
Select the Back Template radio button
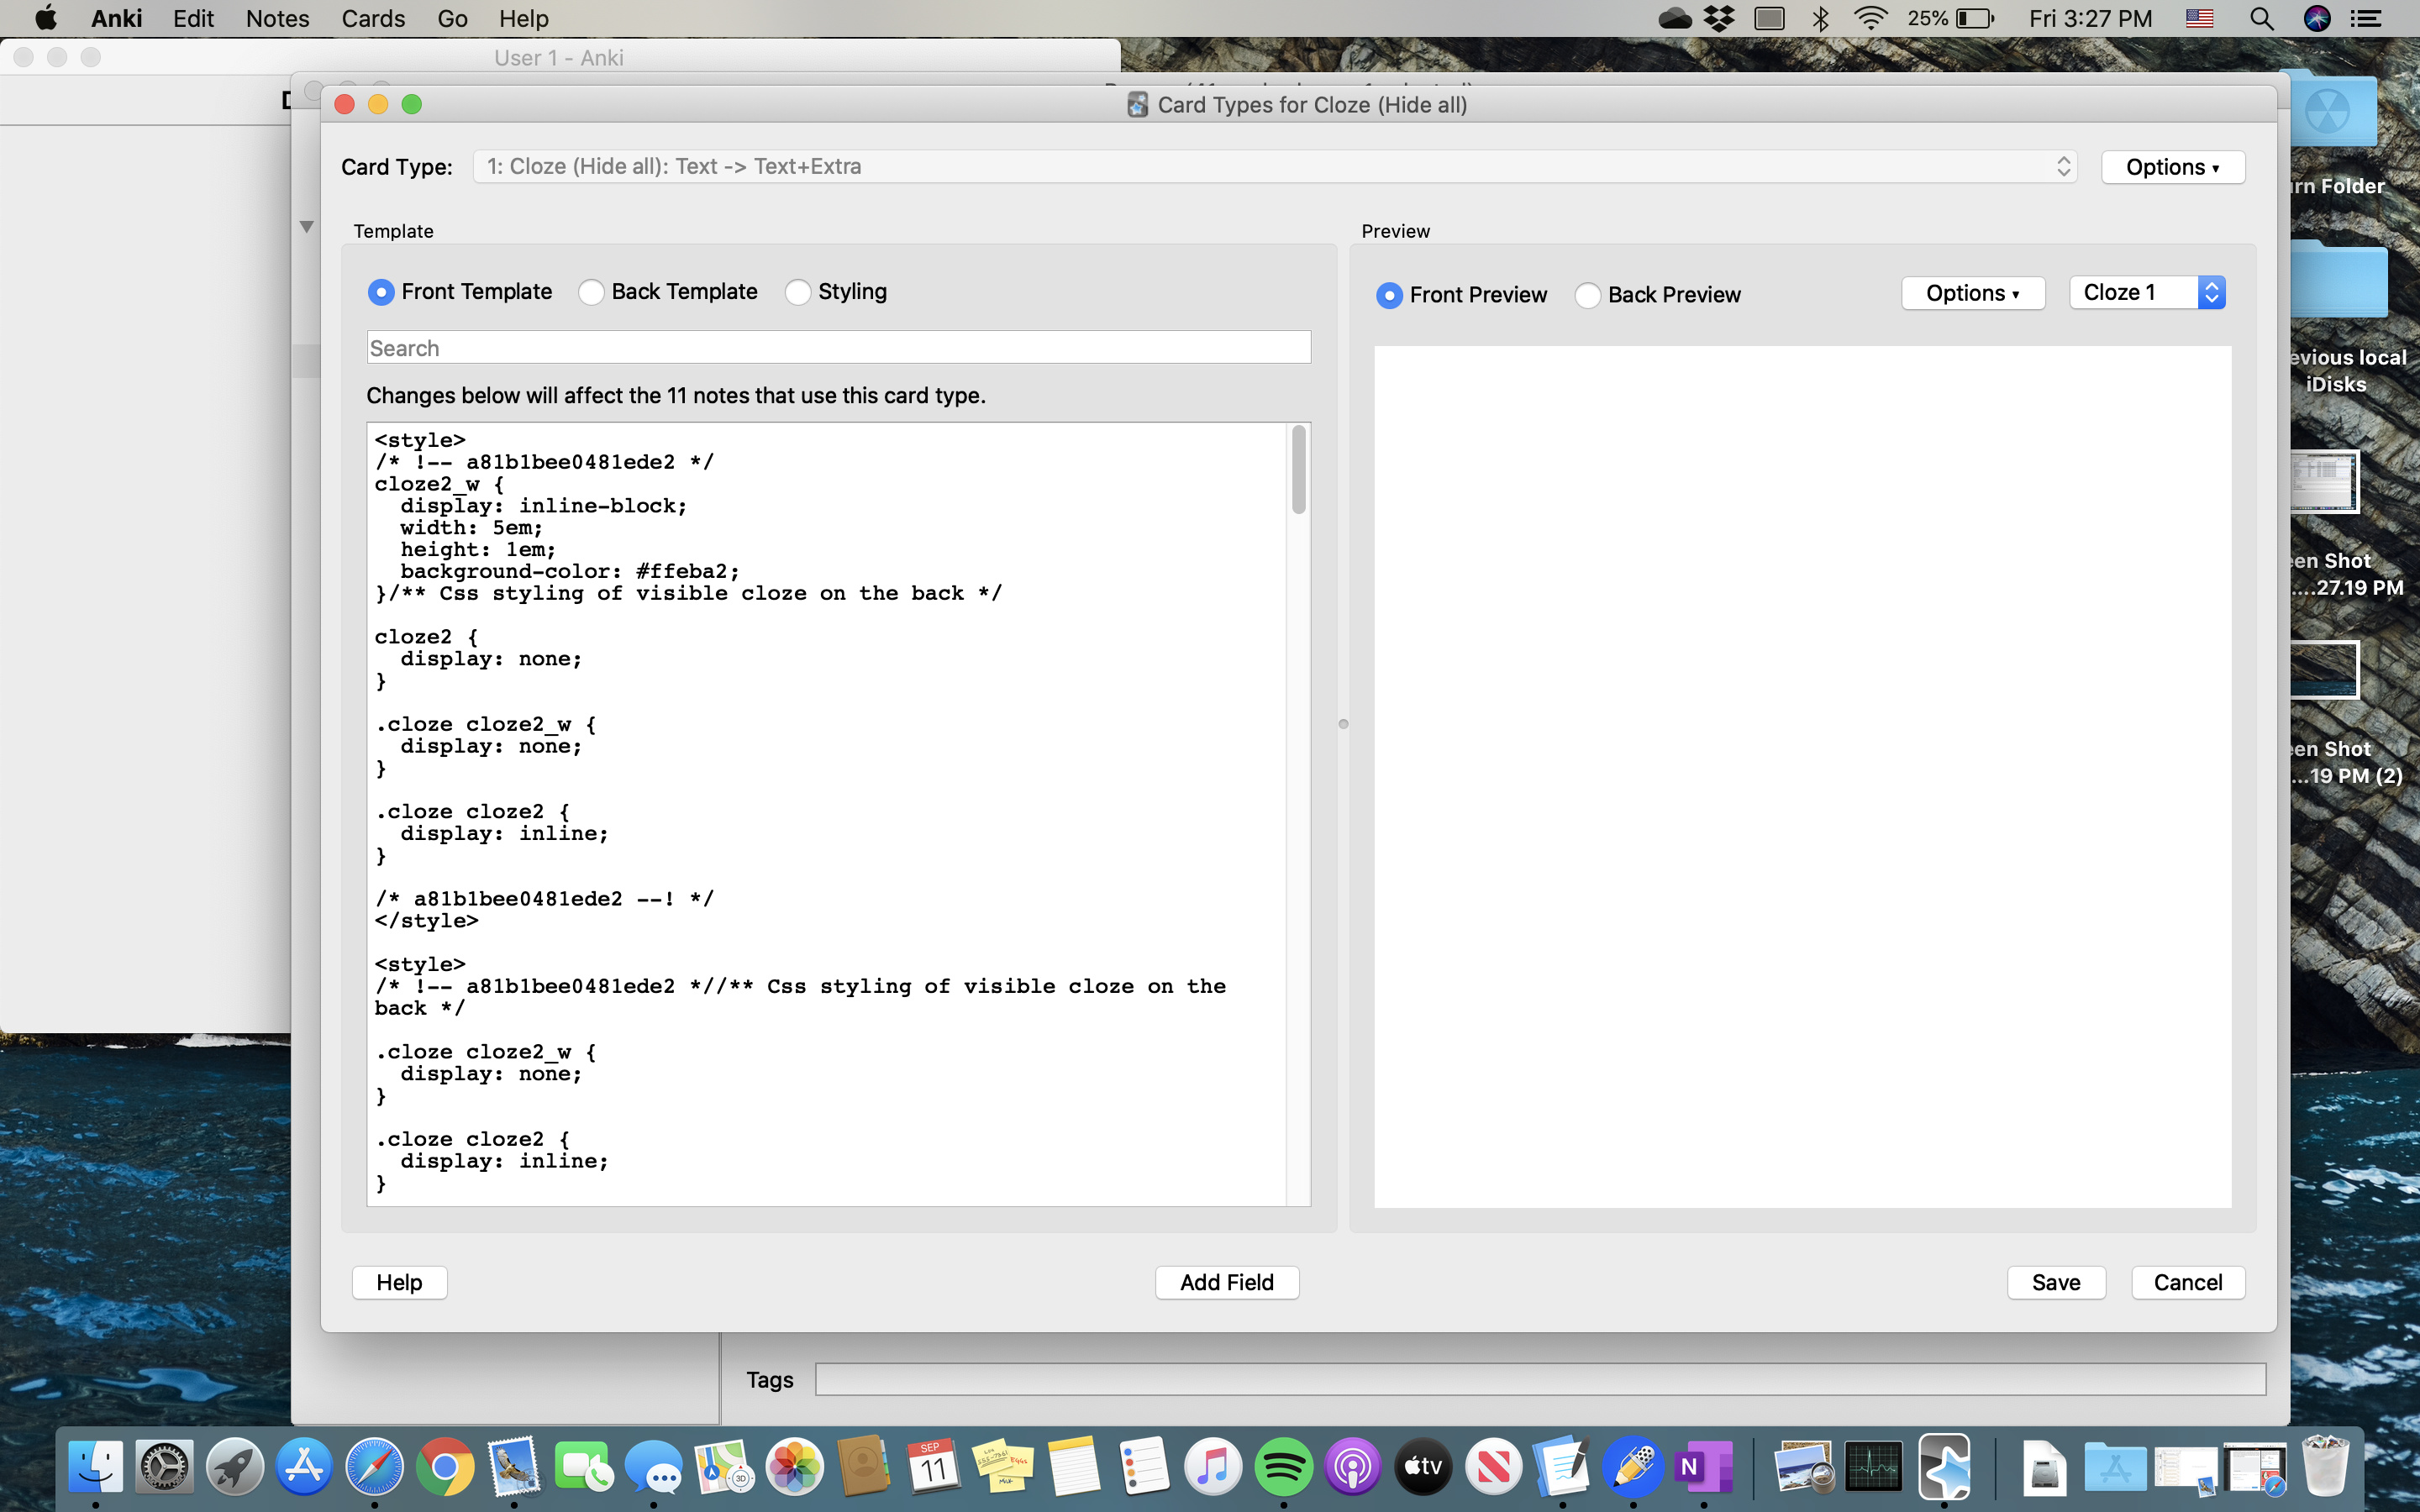click(x=591, y=292)
